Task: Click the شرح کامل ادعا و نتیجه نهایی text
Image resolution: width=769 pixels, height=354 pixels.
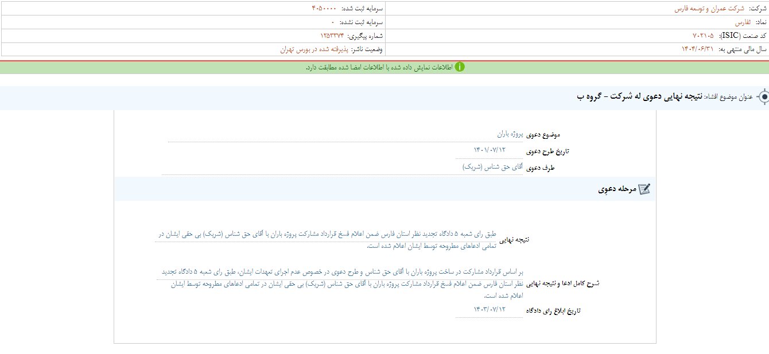Action: coord(339,283)
